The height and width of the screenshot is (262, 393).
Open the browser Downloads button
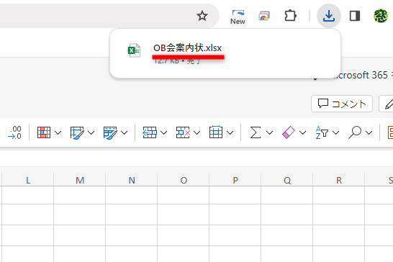tap(329, 16)
